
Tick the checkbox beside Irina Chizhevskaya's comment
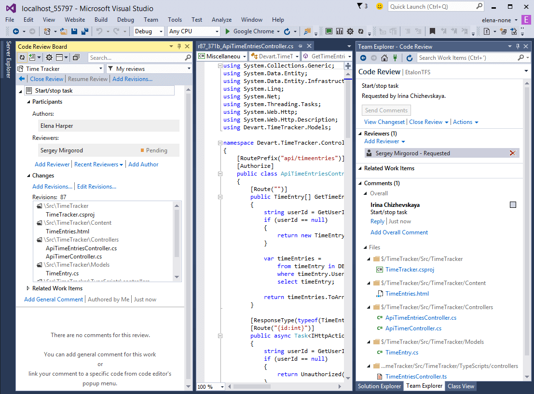click(513, 205)
